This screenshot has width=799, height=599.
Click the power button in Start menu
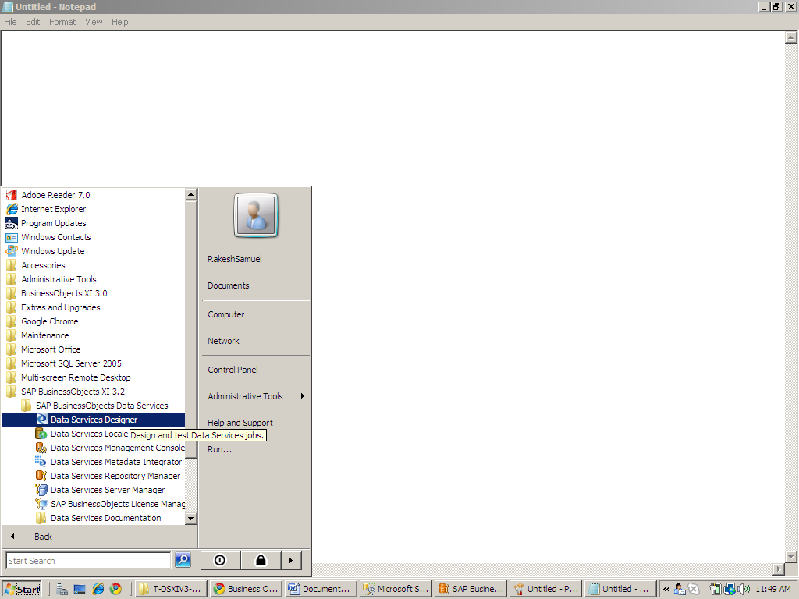click(220, 560)
